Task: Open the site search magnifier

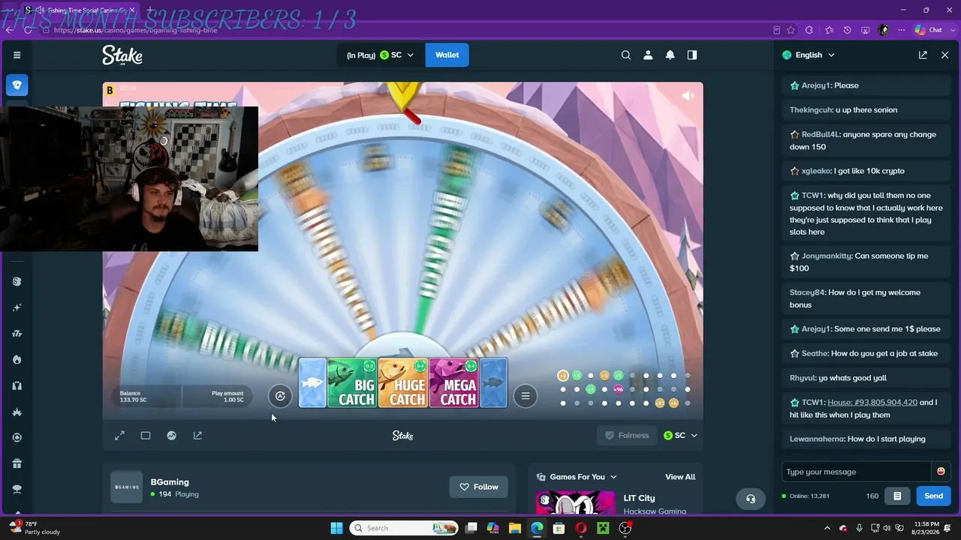Action: coord(626,55)
